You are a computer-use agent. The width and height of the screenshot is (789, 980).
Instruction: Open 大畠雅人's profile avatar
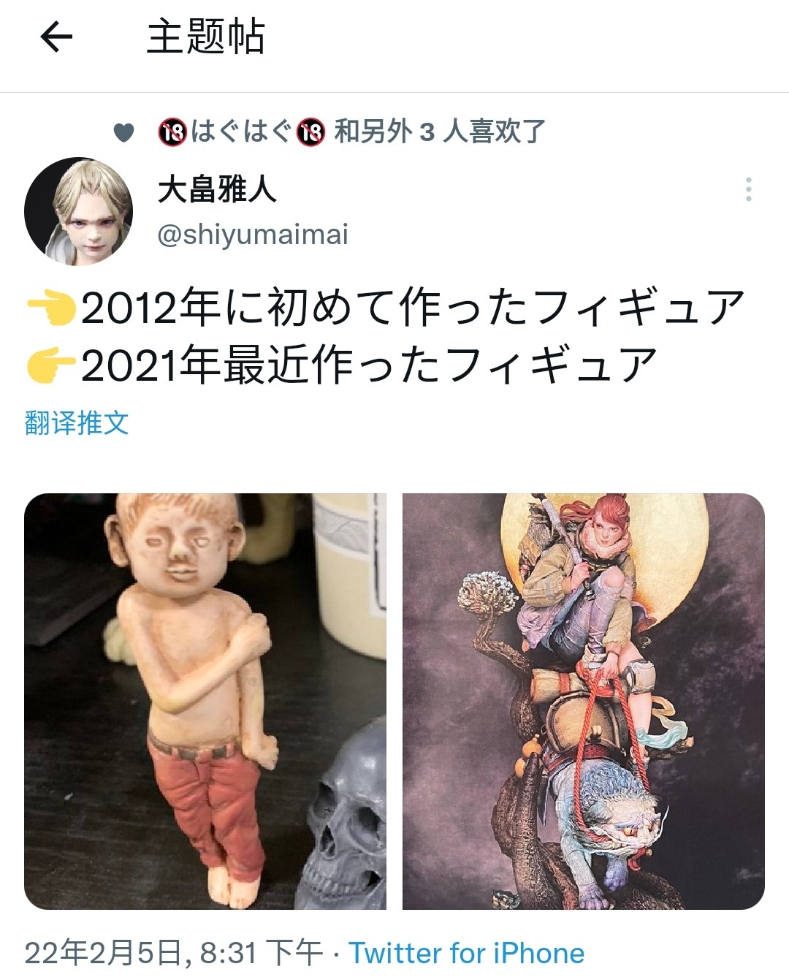pos(78,211)
